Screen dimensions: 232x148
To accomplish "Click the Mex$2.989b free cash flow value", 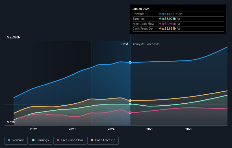I will tap(167, 24).
